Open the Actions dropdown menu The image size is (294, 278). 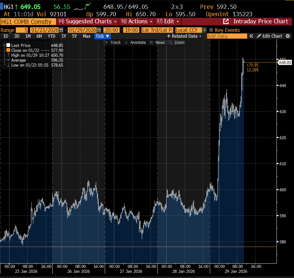pos(137,21)
